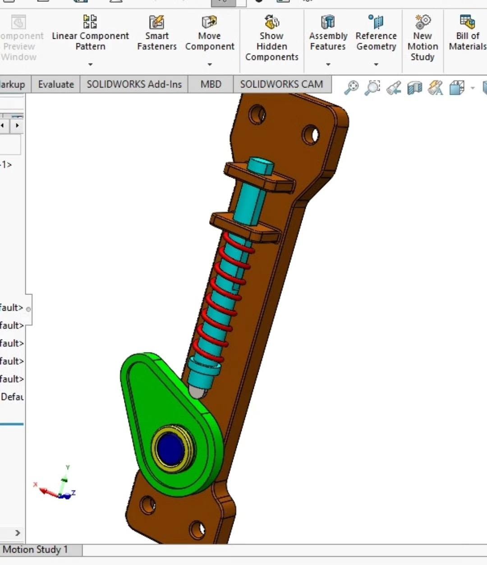Image resolution: width=487 pixels, height=565 pixels.
Task: Click Show Hidden Components
Action: point(271,37)
